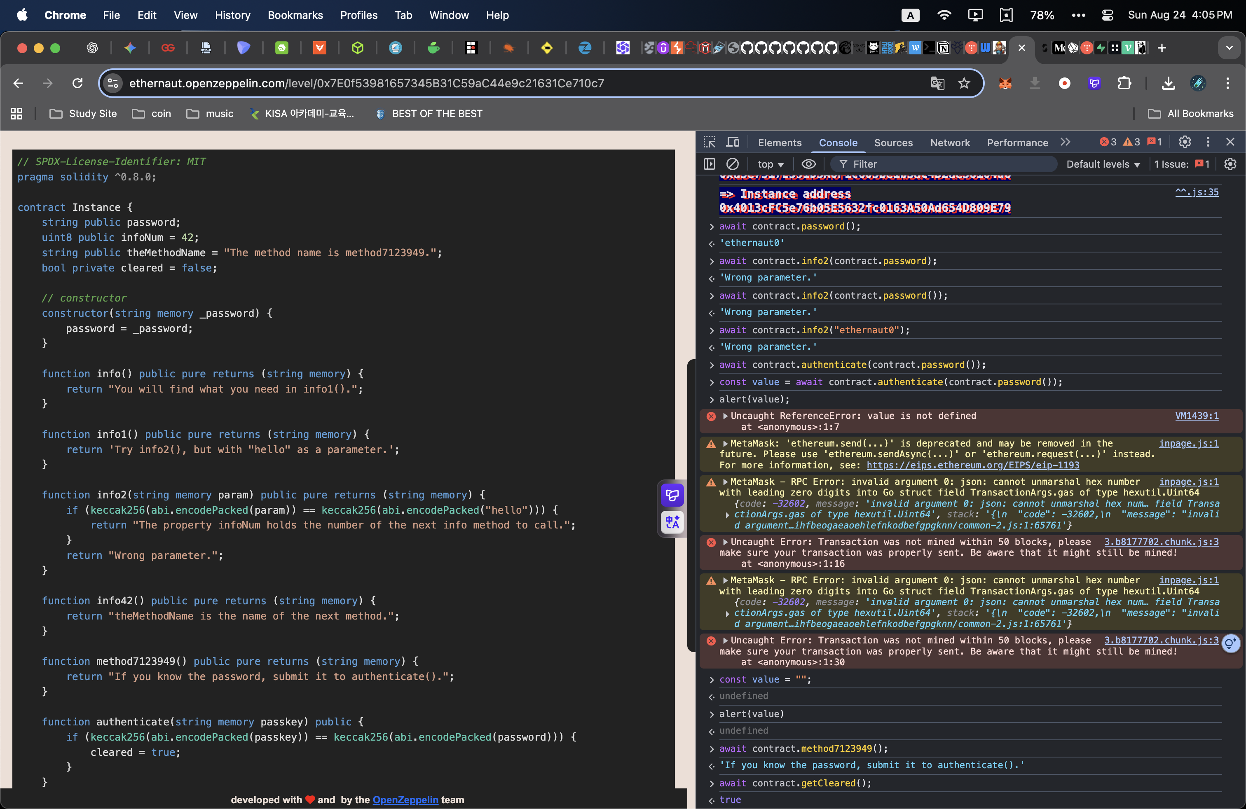Image resolution: width=1246 pixels, height=809 pixels.
Task: Clear the console with the ban icon
Action: tap(733, 164)
